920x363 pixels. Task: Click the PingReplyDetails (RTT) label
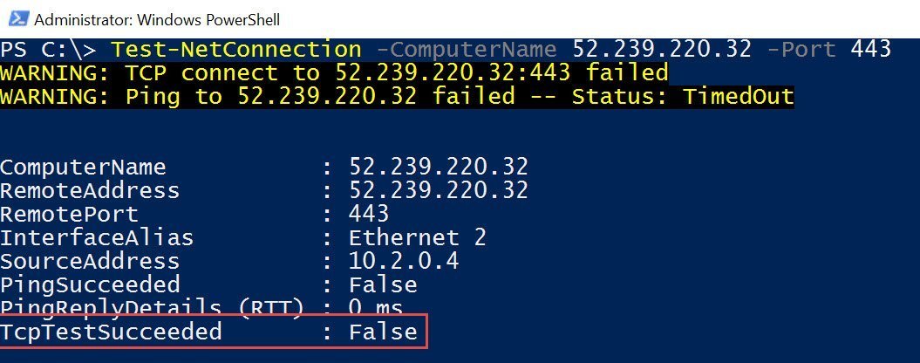(153, 307)
